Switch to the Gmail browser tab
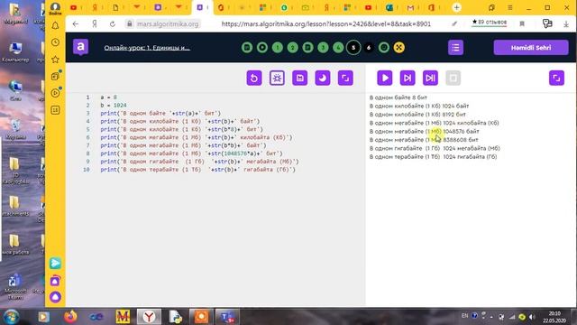This screenshot has height=325, width=577. (411, 8)
